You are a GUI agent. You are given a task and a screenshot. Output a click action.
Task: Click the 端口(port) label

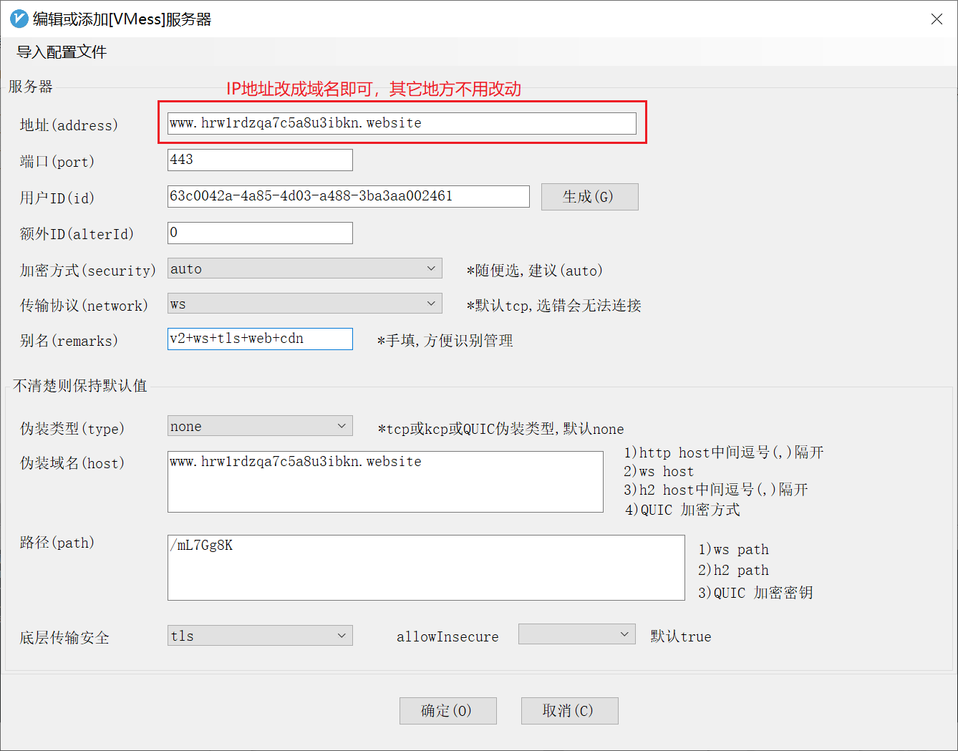coord(57,162)
